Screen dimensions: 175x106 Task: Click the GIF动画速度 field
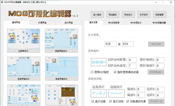pyautogui.click(x=132, y=66)
